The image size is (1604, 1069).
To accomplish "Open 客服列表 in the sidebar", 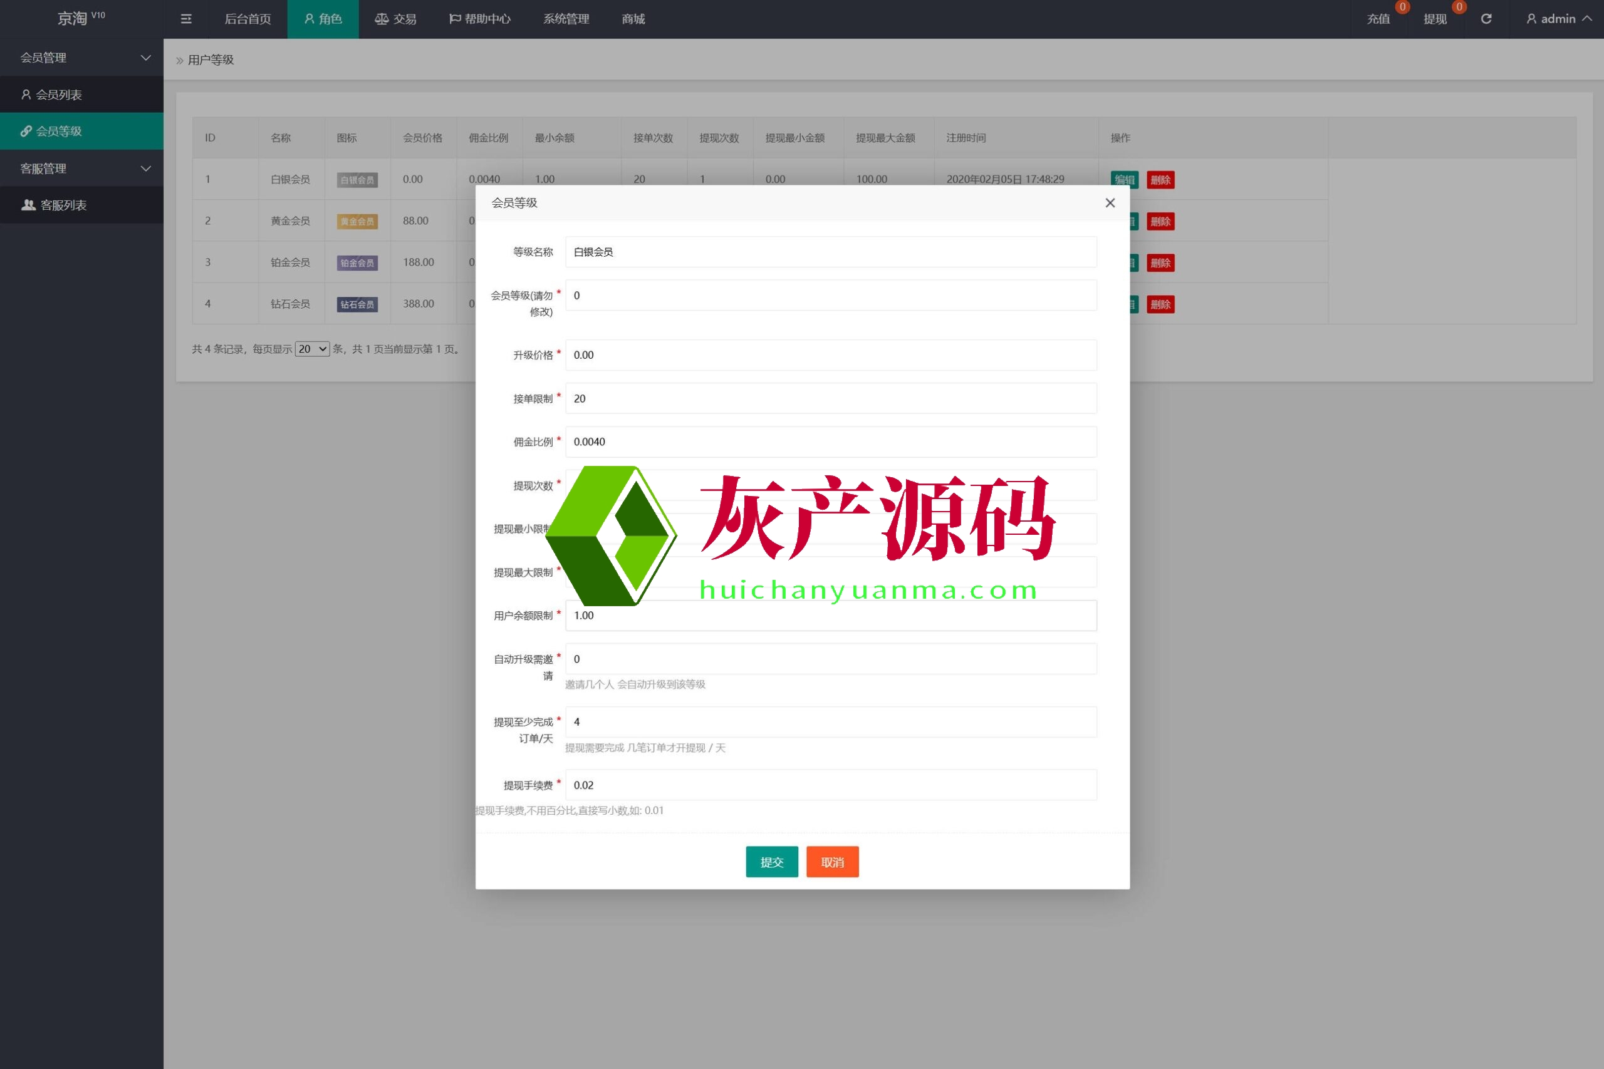I will (x=63, y=205).
